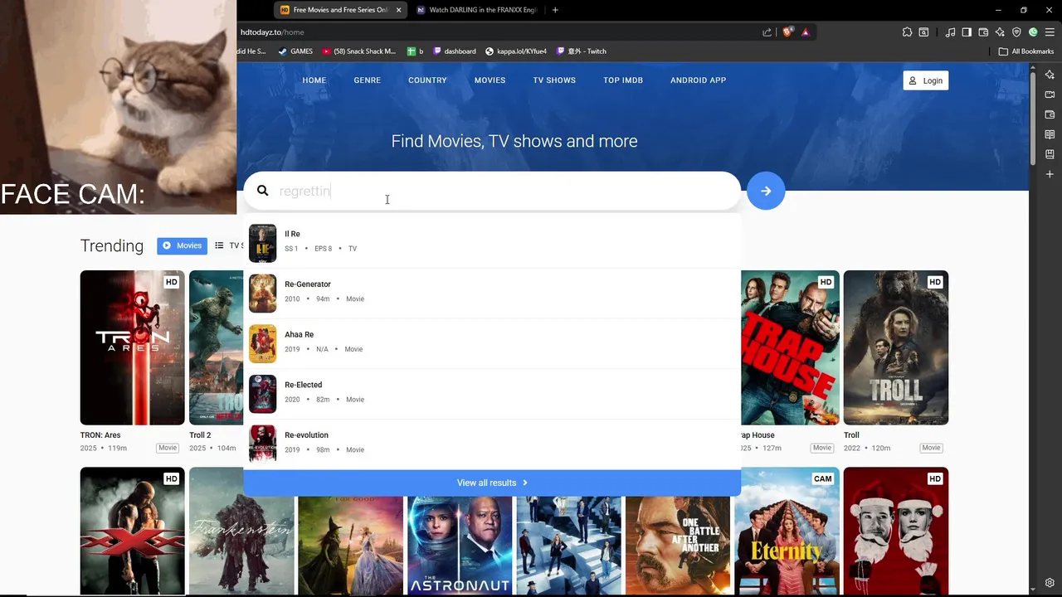Open Wallet icon in right sidebar

pyautogui.click(x=1050, y=114)
